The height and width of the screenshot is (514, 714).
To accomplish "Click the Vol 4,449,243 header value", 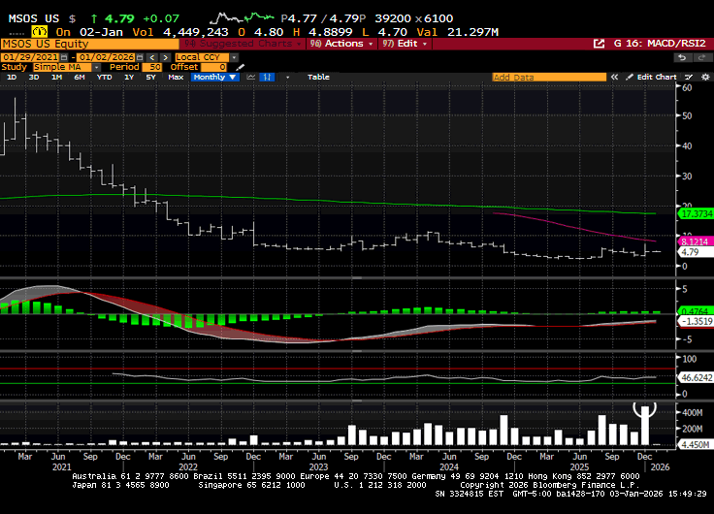I will pyautogui.click(x=180, y=32).
